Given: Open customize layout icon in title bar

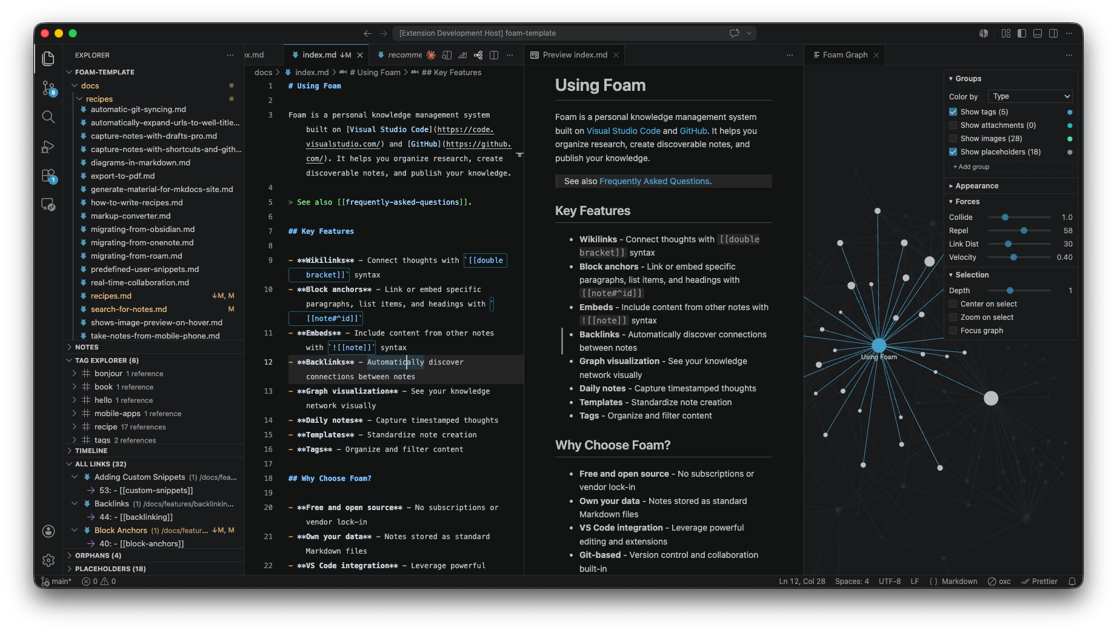Looking at the screenshot, I should click(1006, 33).
